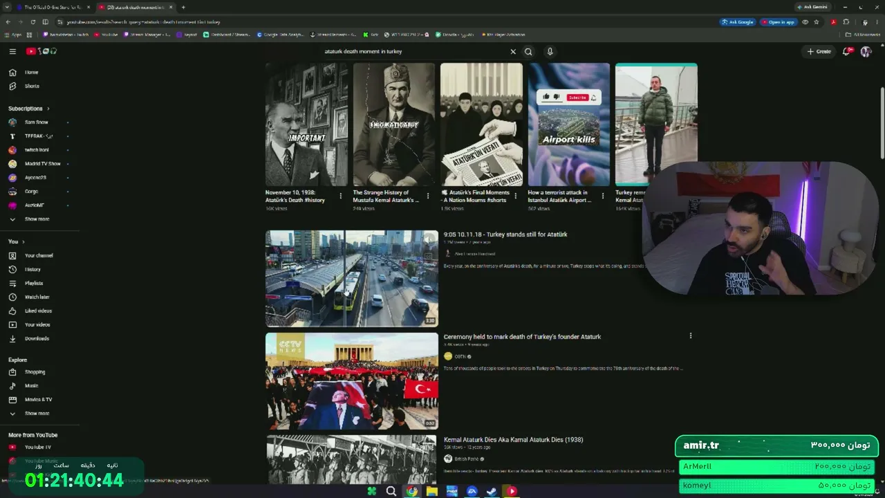The image size is (885, 498).
Task: Open the YouTube bookmark in bookmarks bar
Action: (x=106, y=34)
